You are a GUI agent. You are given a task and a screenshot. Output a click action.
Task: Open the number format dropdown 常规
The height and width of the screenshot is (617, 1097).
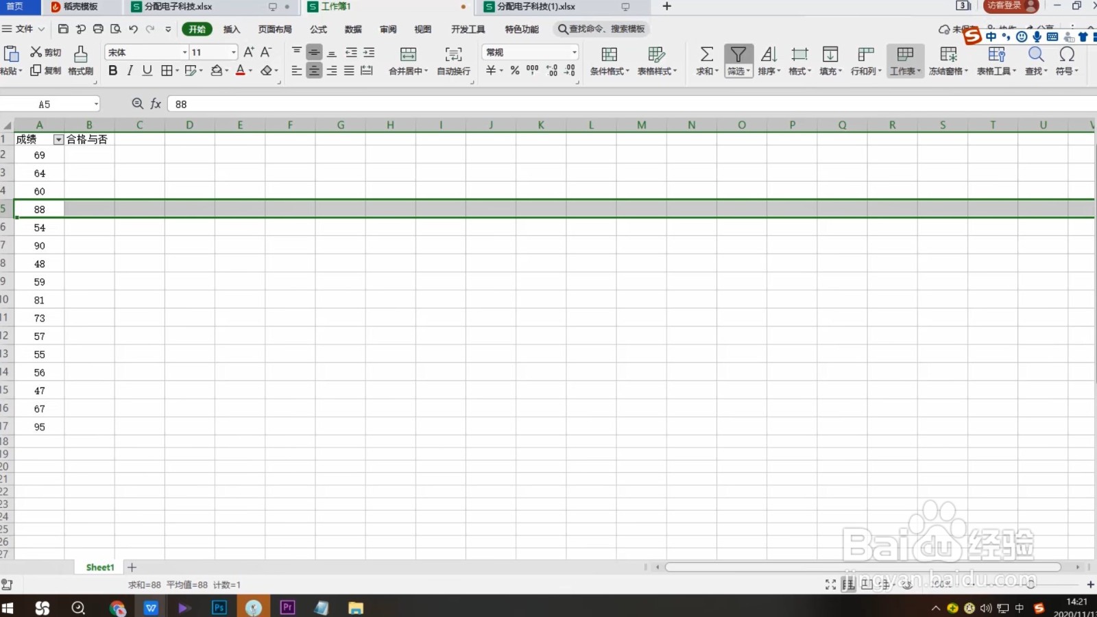click(x=574, y=52)
